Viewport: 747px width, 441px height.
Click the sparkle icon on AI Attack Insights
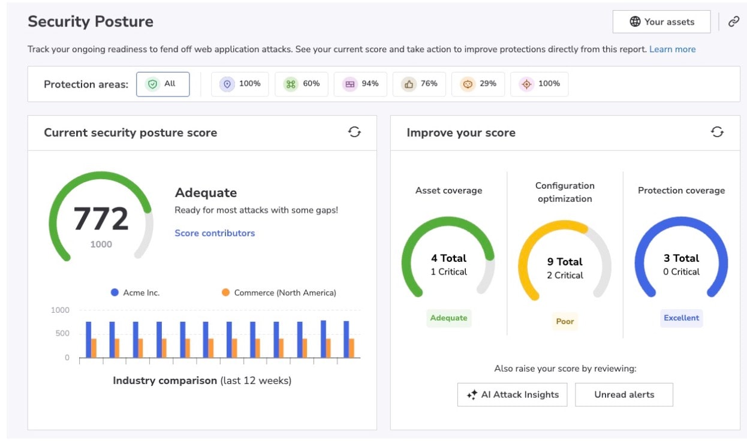[x=472, y=395]
